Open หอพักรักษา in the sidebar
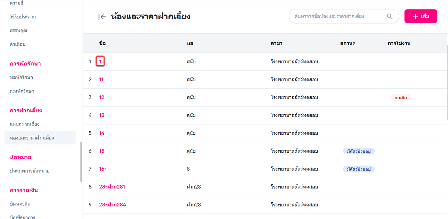The image size is (448, 219). pyautogui.click(x=21, y=77)
